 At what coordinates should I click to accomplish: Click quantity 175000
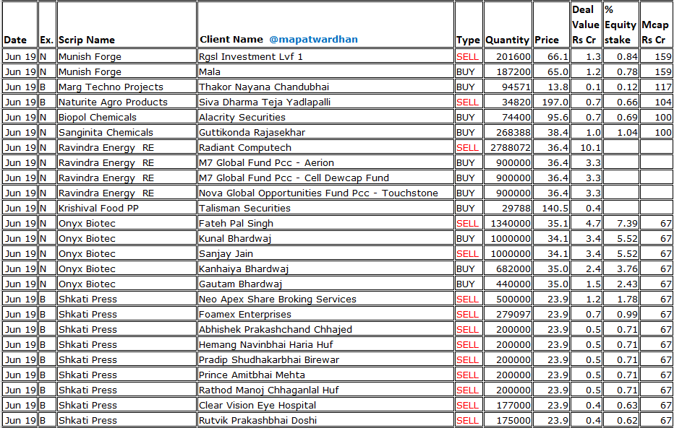tap(513, 420)
